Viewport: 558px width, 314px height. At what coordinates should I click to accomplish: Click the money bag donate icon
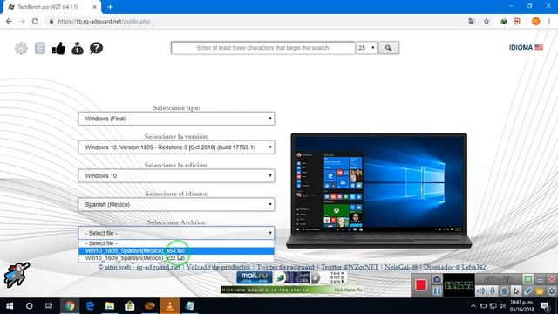tap(78, 48)
